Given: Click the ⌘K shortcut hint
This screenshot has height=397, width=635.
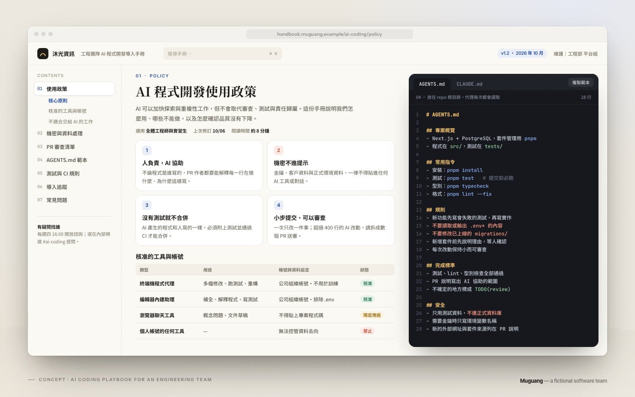Looking at the screenshot, I should [273, 54].
